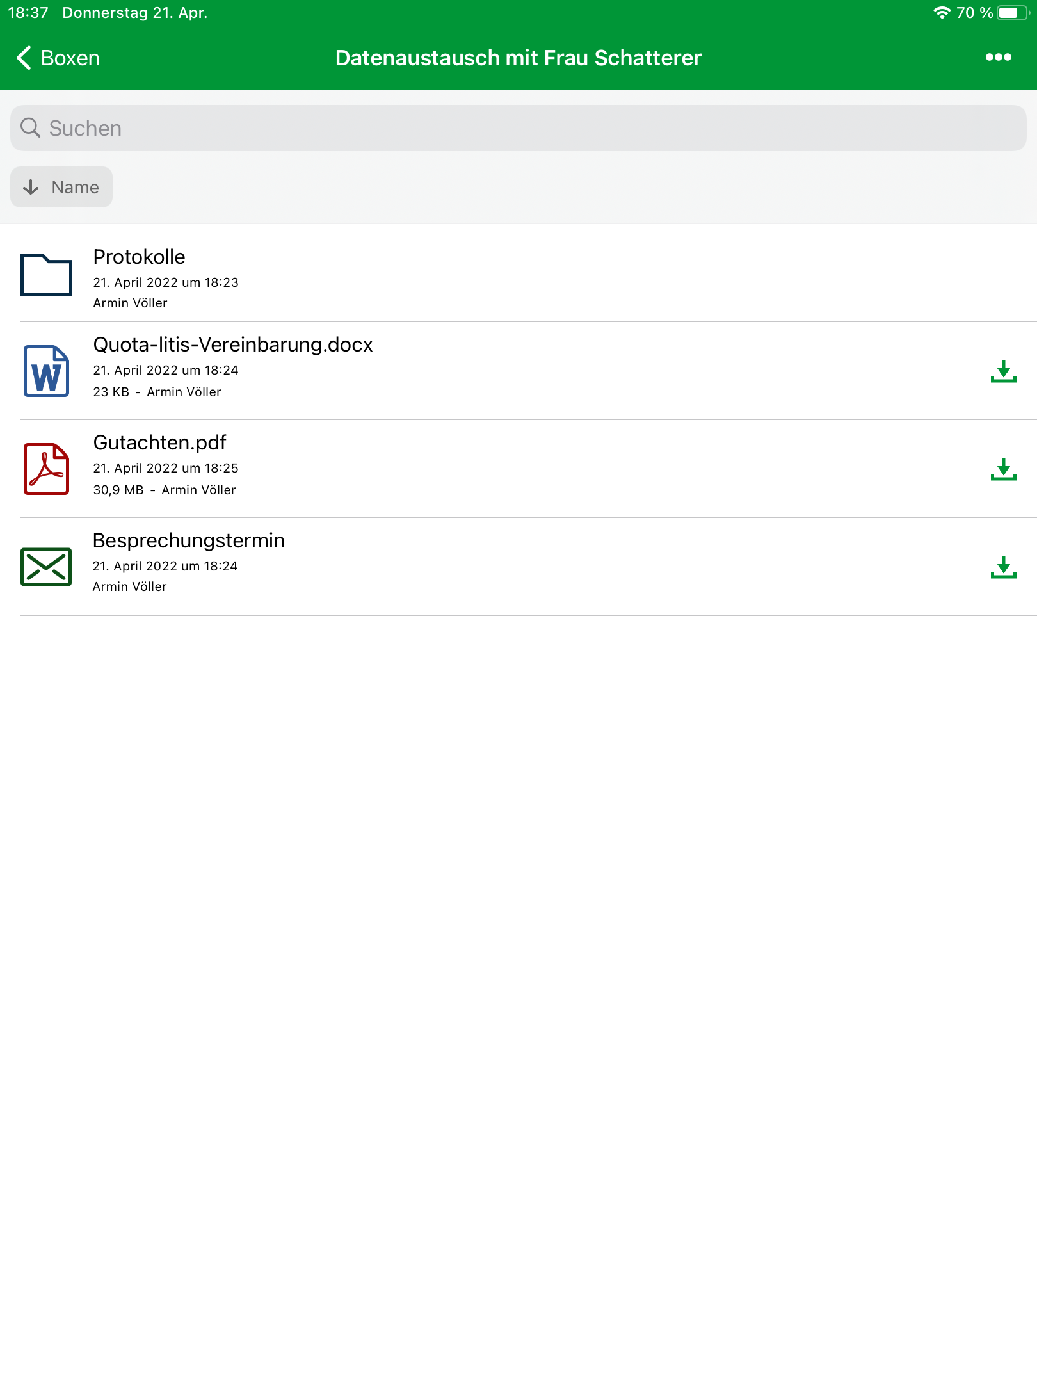Tap the battery status indicator

tap(1013, 13)
